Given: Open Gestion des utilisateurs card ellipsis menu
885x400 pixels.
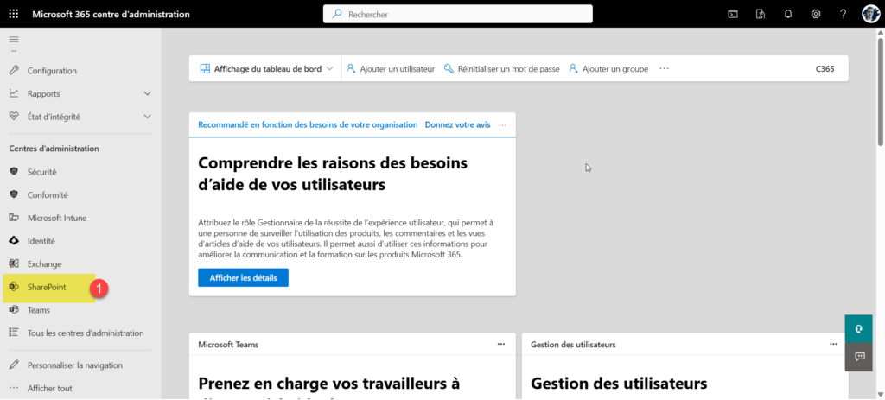Looking at the screenshot, I should 834,344.
